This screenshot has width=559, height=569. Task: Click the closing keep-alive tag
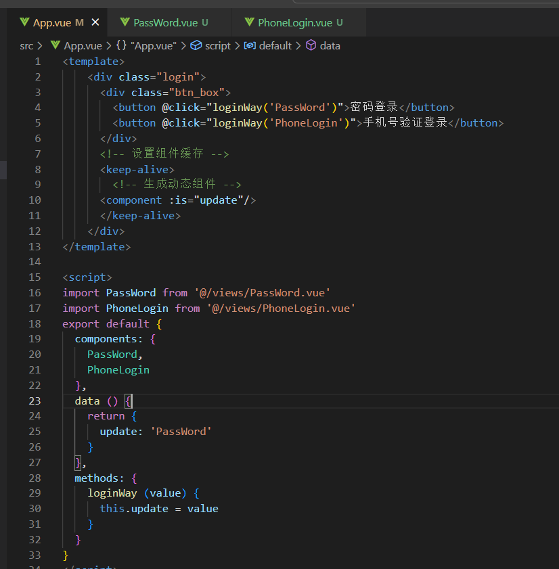pos(141,216)
